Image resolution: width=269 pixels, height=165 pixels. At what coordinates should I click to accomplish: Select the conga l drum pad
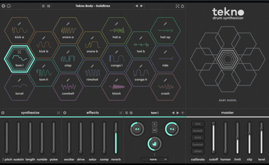point(117,59)
